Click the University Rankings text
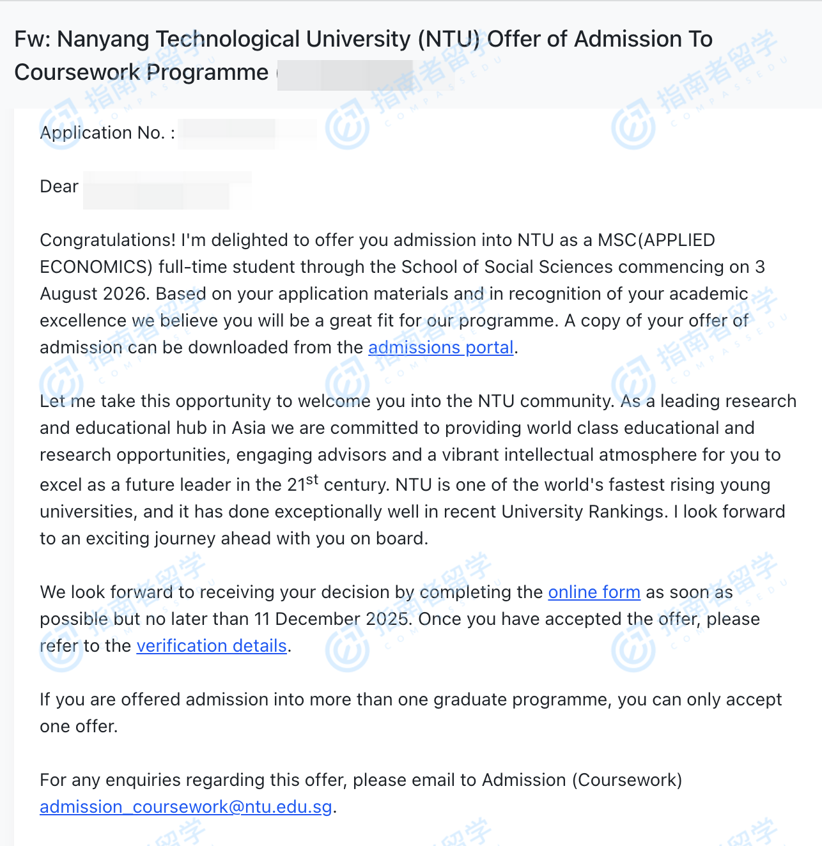 (583, 512)
